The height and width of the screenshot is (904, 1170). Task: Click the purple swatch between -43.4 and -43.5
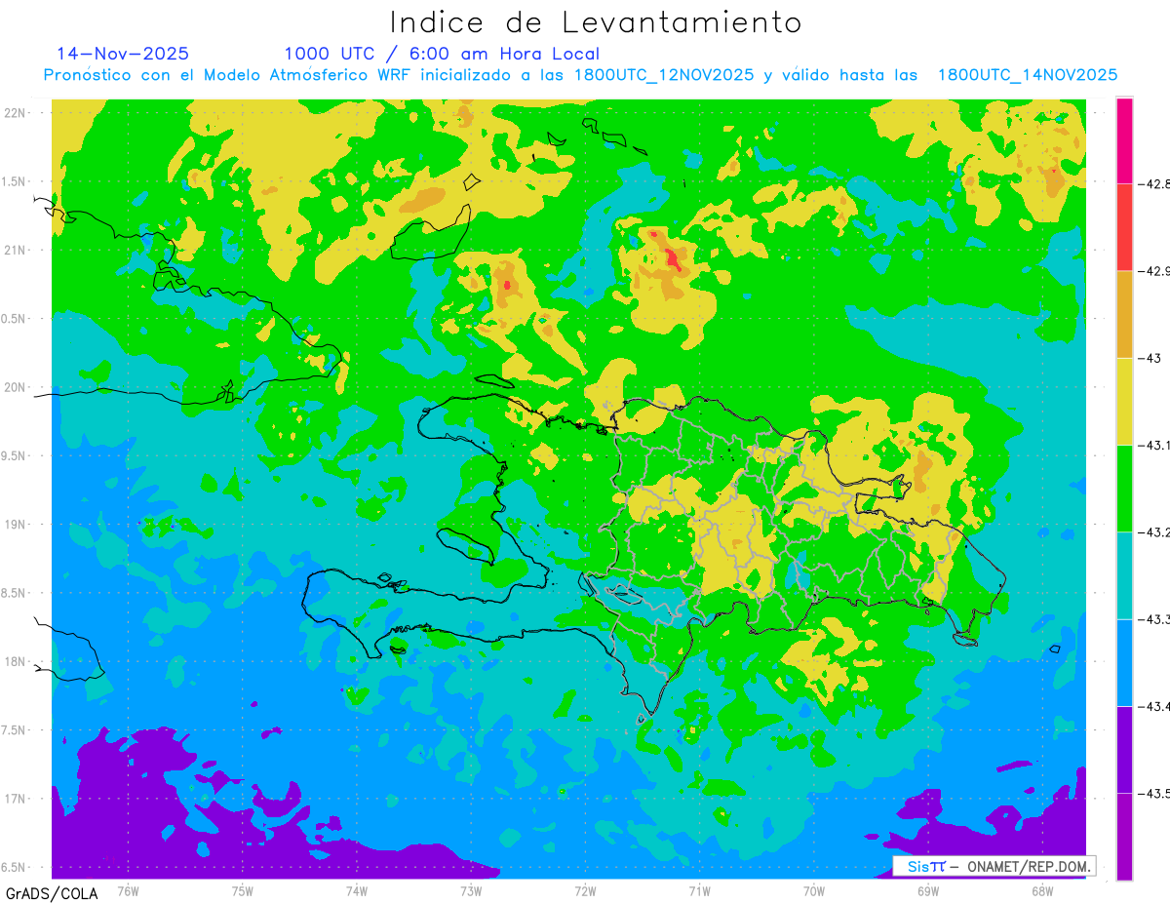(x=1124, y=749)
